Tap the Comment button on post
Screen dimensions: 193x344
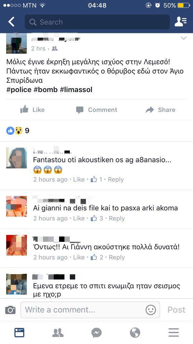click(x=97, y=110)
